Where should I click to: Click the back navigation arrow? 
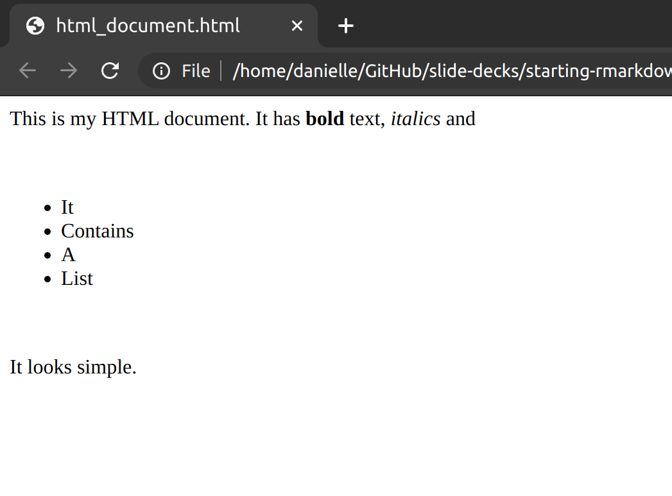click(28, 71)
